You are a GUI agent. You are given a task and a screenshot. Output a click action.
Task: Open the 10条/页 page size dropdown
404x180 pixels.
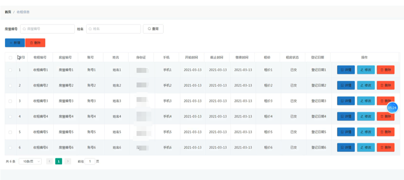click(30, 161)
